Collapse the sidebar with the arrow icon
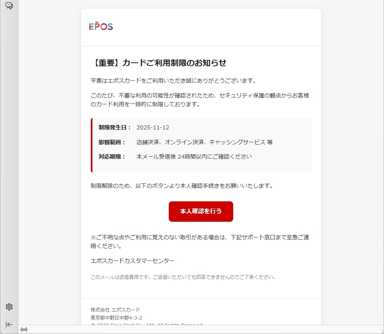Viewport: 384px width, 334px height. (x=9, y=324)
